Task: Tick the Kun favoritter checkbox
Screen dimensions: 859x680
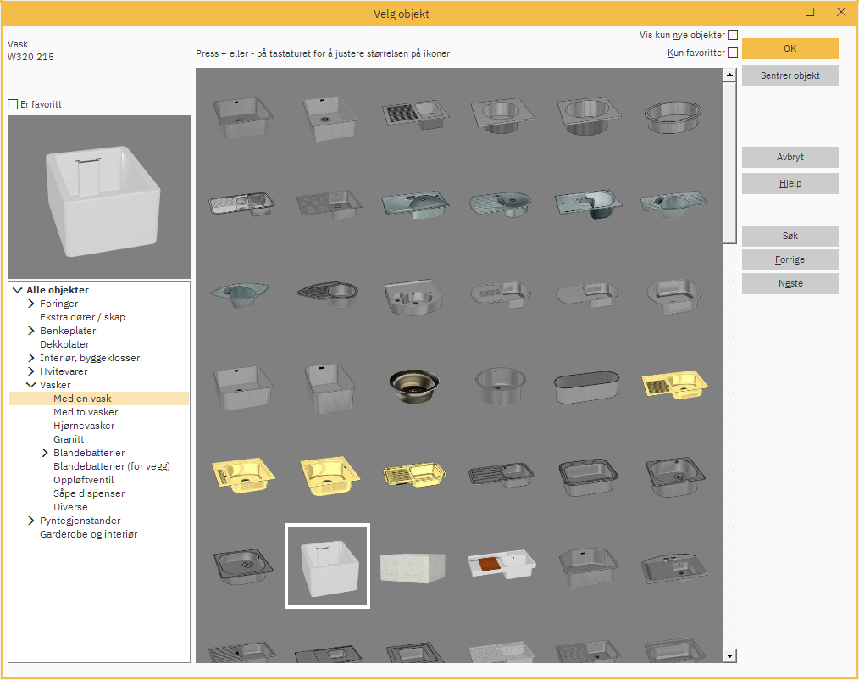Action: coord(733,53)
